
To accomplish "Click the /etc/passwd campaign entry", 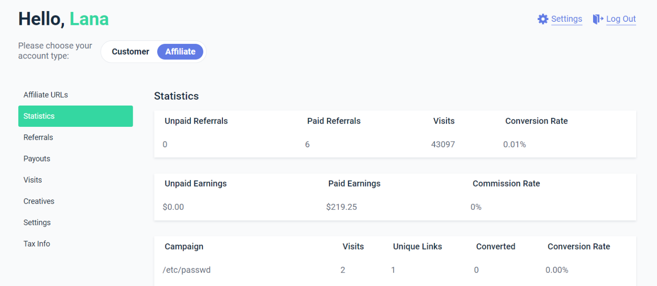I will (x=186, y=270).
